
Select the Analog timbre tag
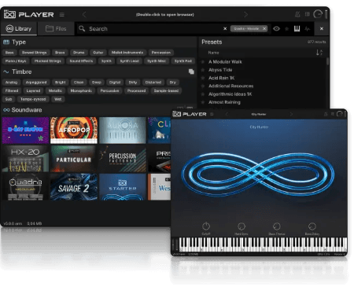[x=11, y=83]
